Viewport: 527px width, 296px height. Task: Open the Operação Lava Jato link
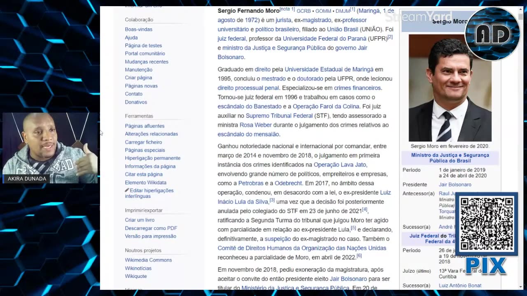(x=340, y=165)
